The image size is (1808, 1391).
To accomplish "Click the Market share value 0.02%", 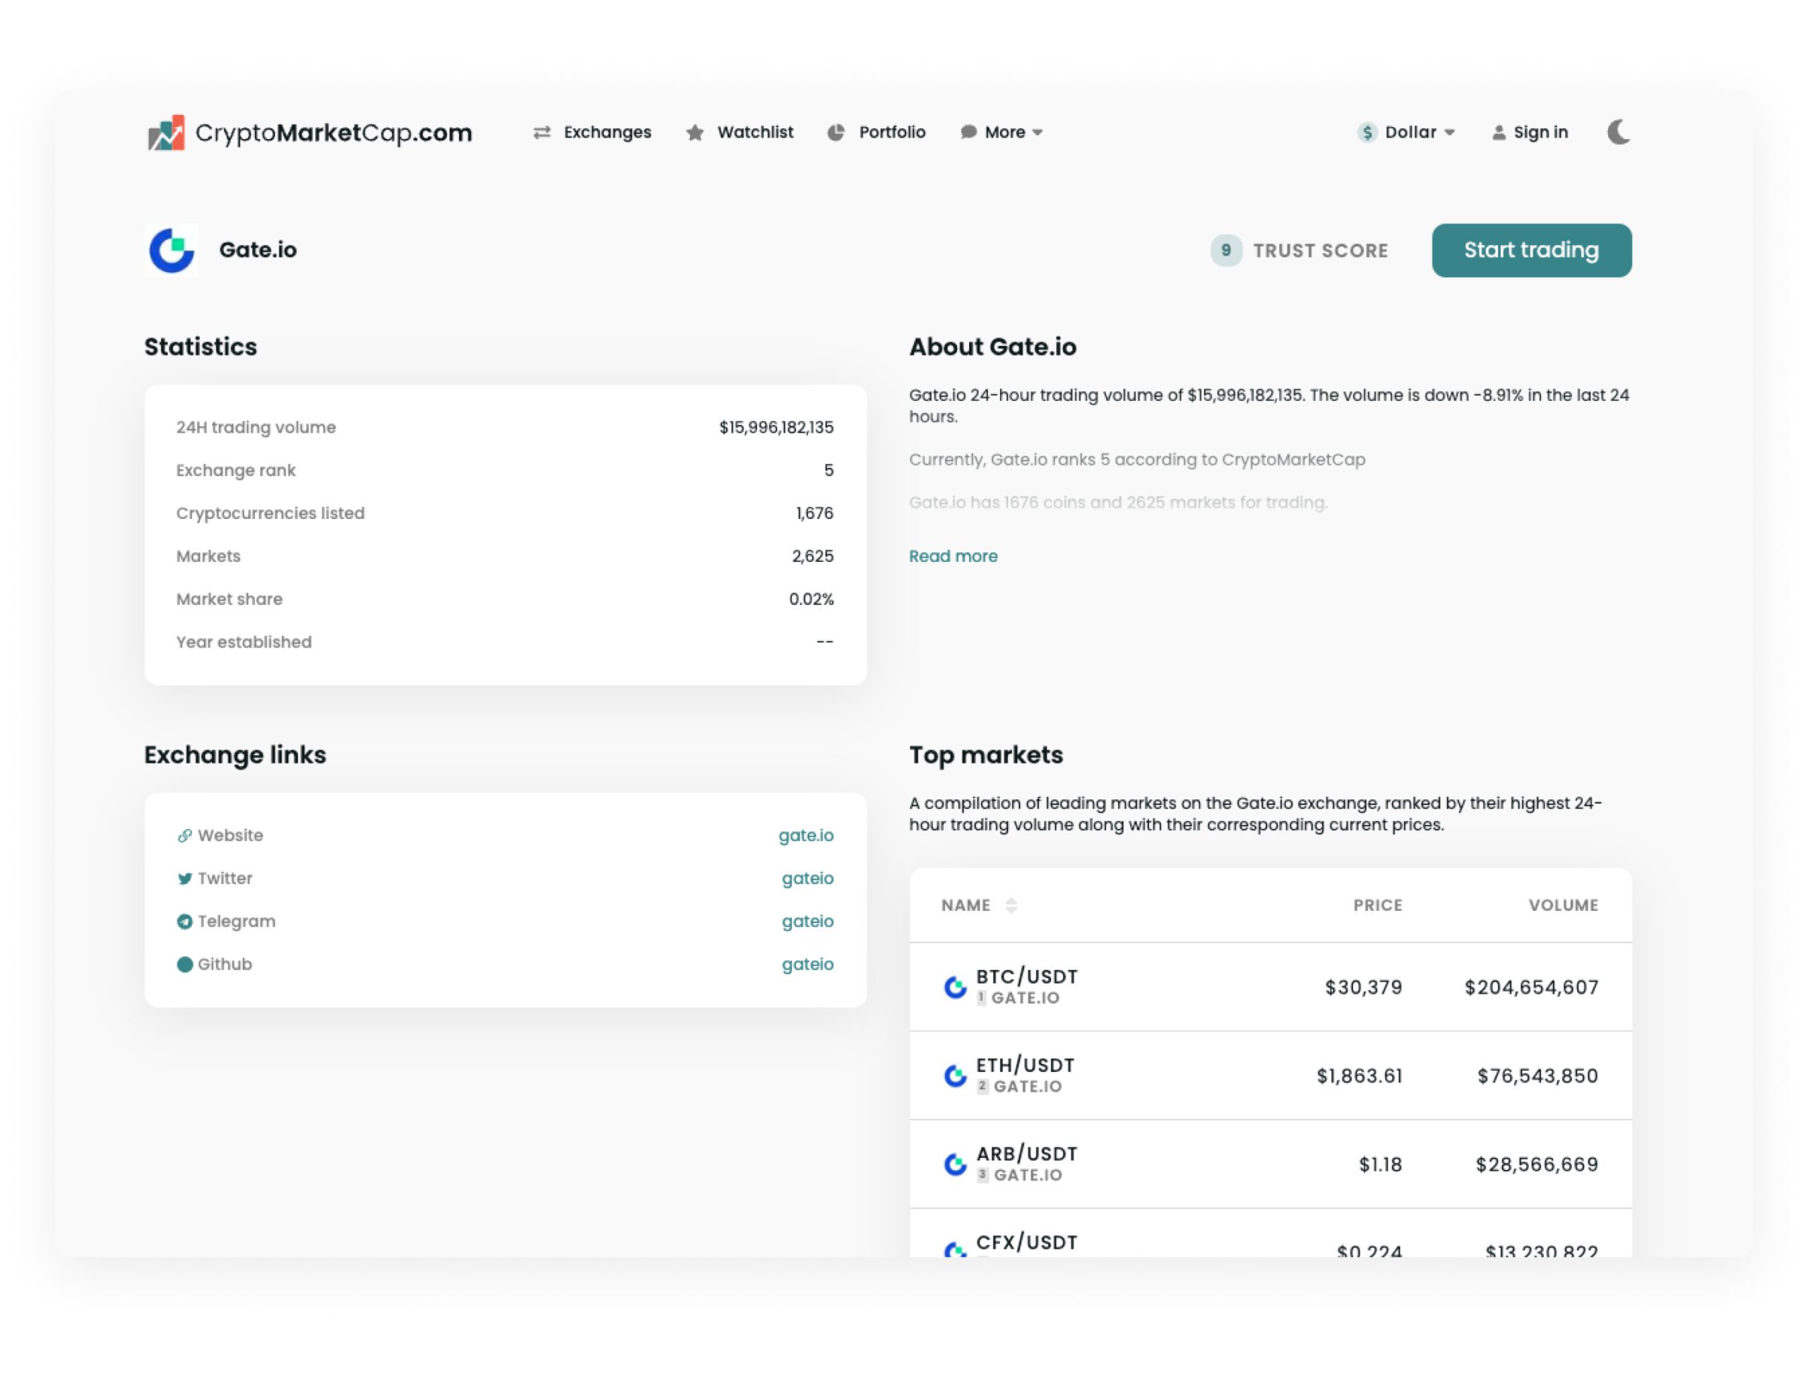I will [x=811, y=600].
